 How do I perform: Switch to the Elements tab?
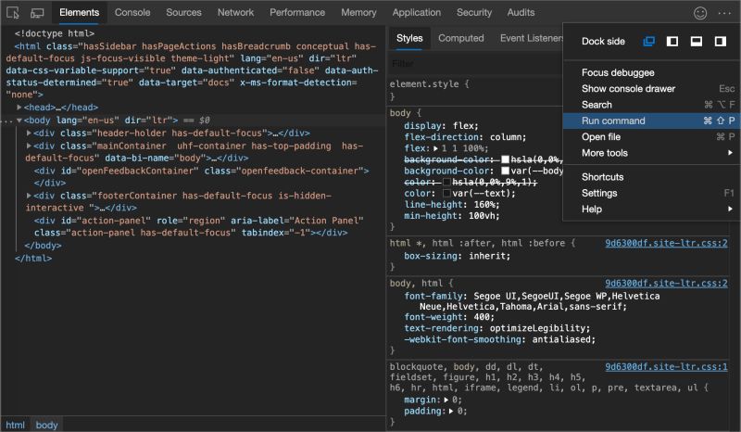(x=79, y=13)
